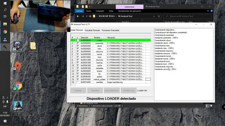Screen dimensions: 225x126
Task: Switch to the Actualizar Firmware tab
Action: point(92,30)
